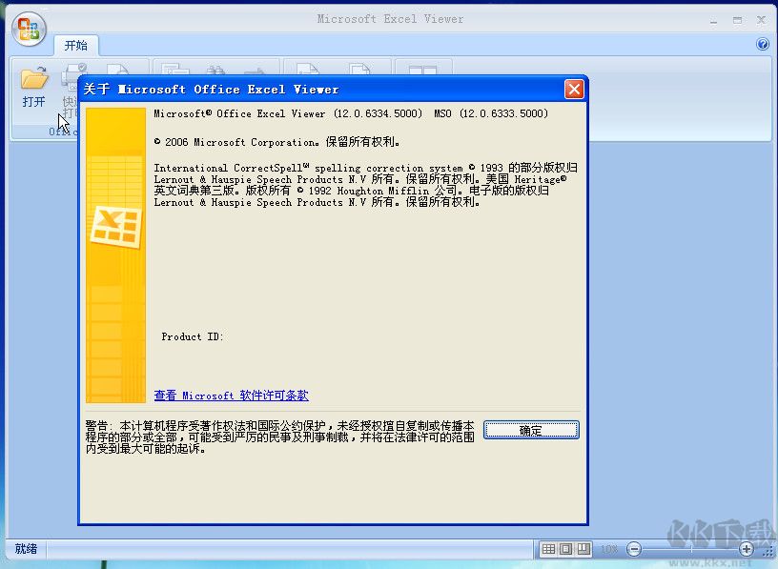The width and height of the screenshot is (778, 569).
Task: Open Help using the question mark icon
Action: 762,44
